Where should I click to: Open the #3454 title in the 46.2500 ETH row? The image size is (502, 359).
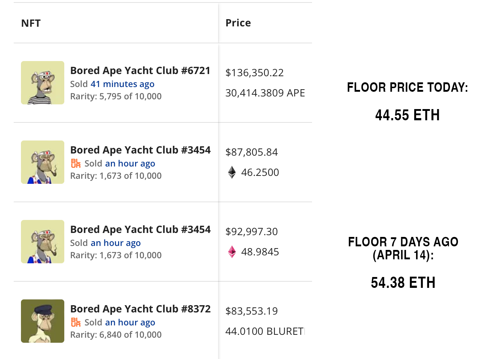click(x=140, y=150)
